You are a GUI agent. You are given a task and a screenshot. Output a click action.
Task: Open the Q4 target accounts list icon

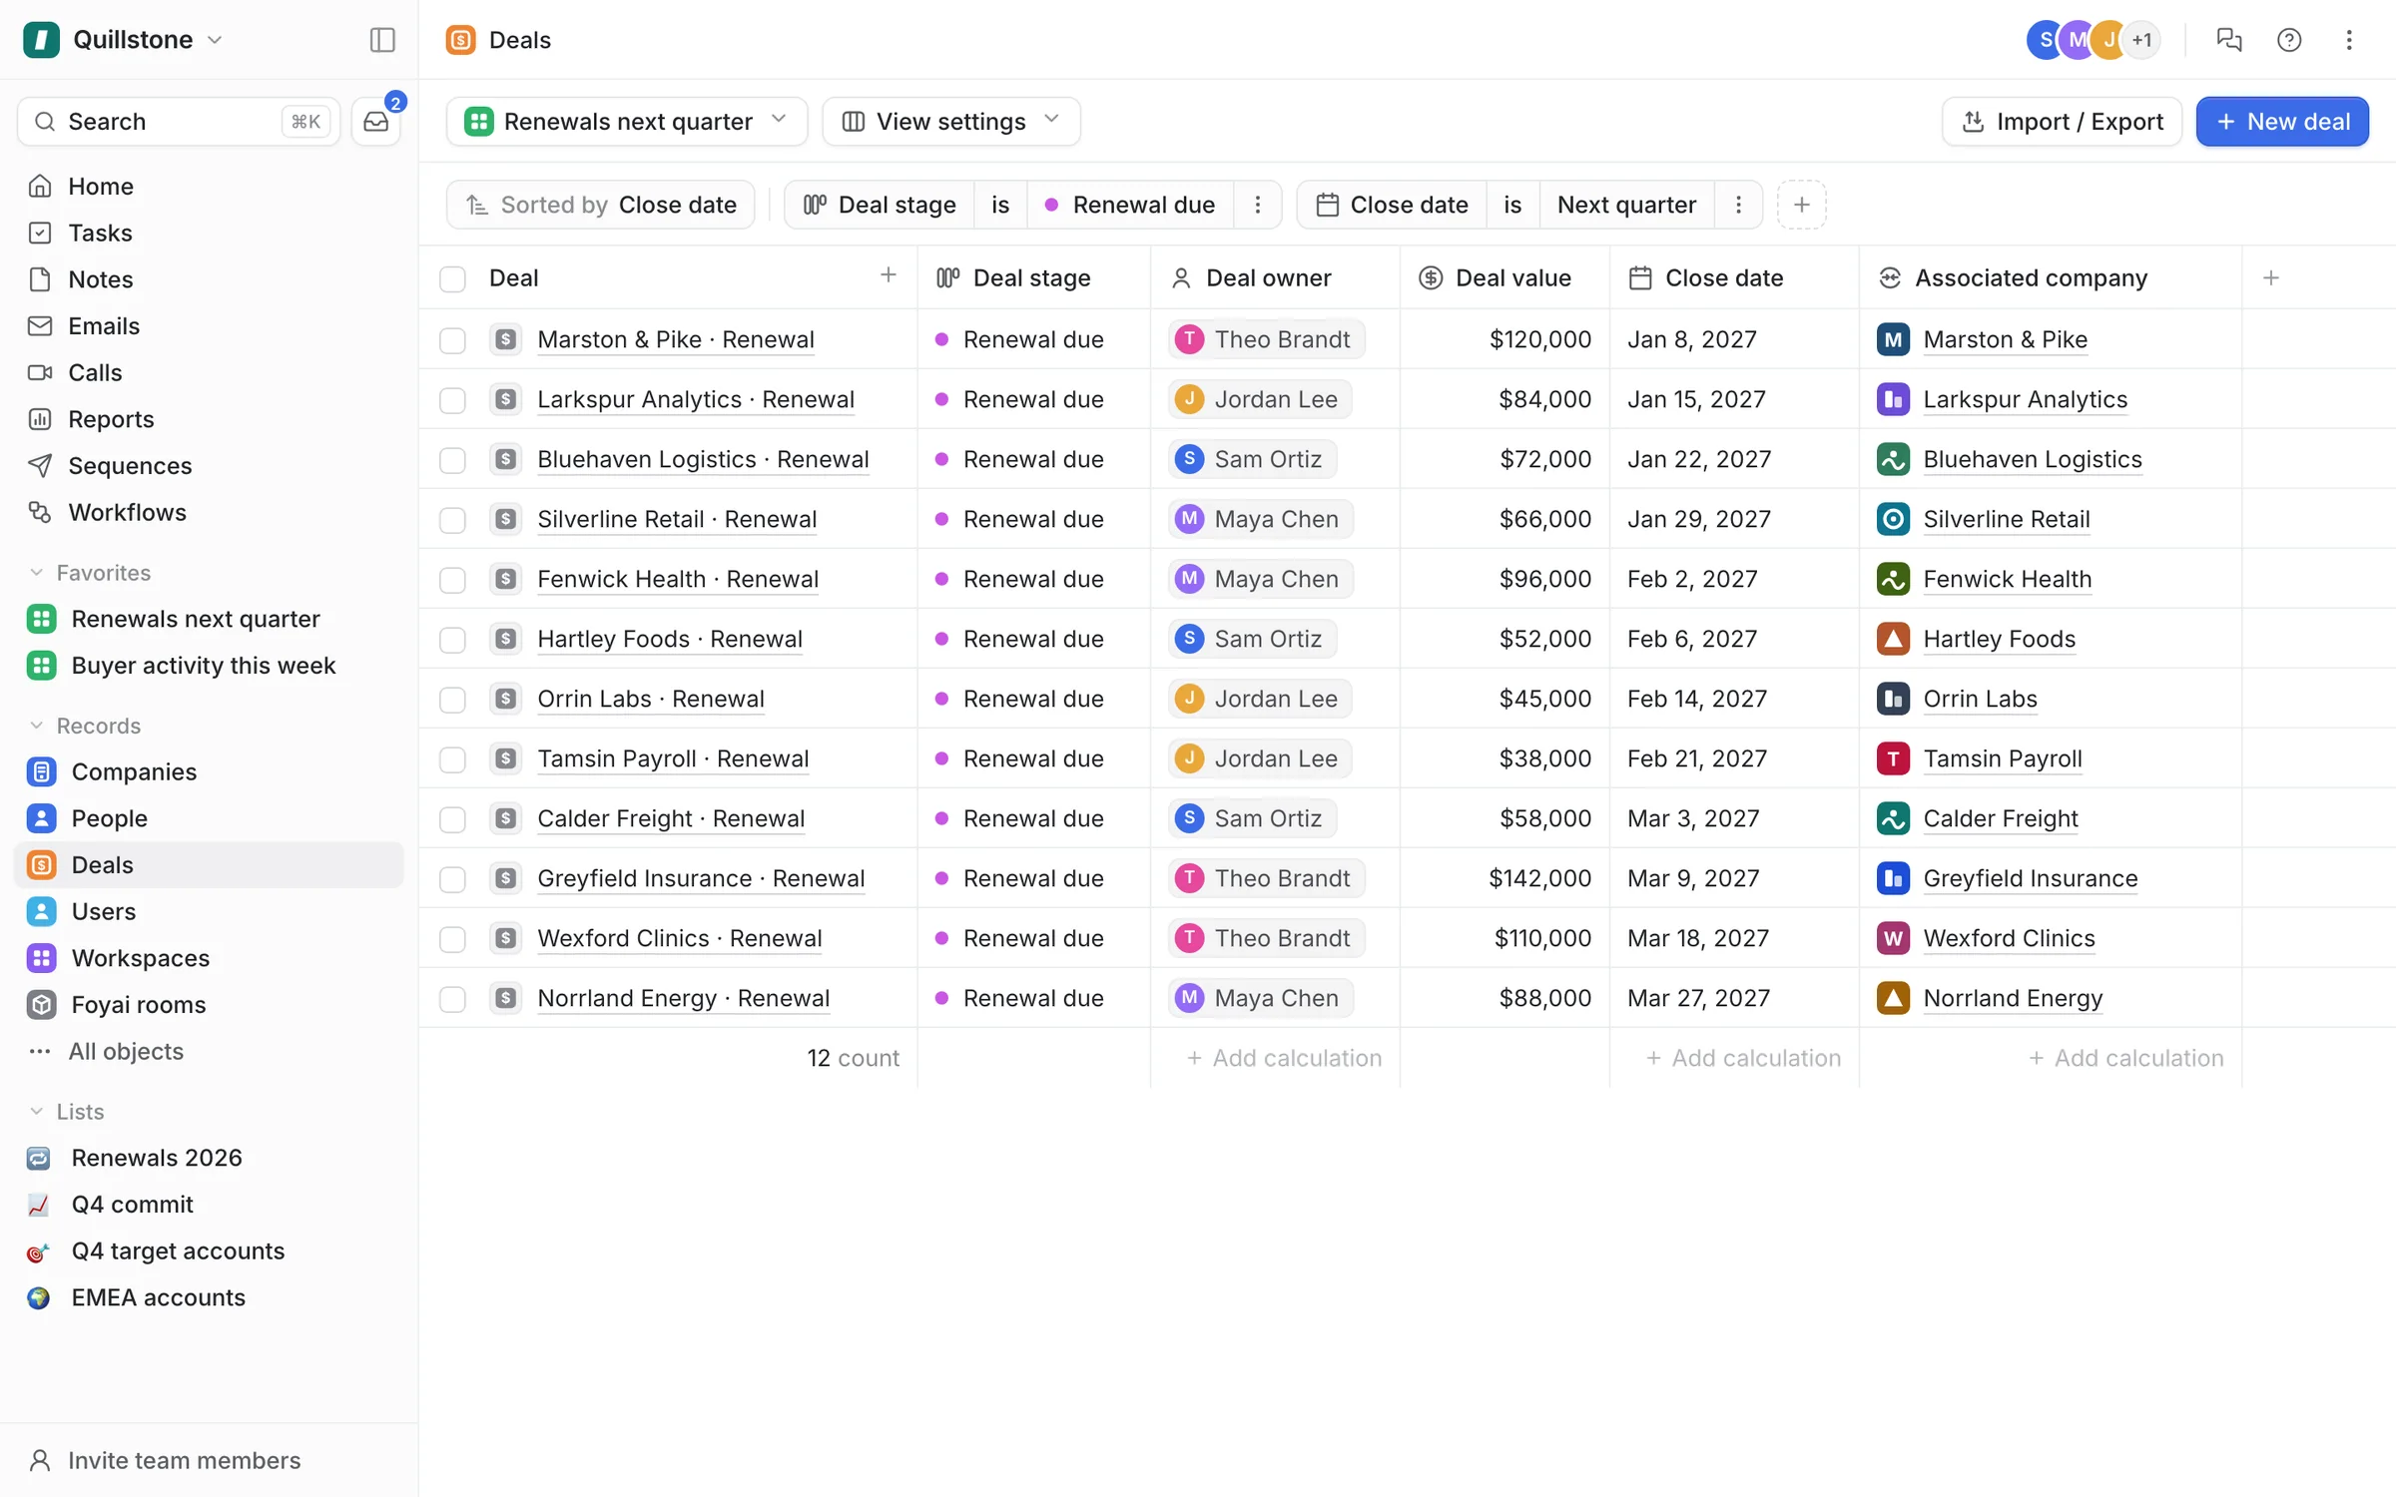pos(39,1251)
